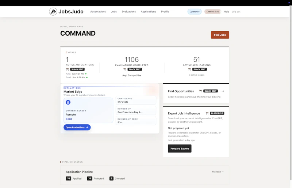This screenshot has height=188, width=292.
Task: Click Log out in the header
Action: coord(236,12)
